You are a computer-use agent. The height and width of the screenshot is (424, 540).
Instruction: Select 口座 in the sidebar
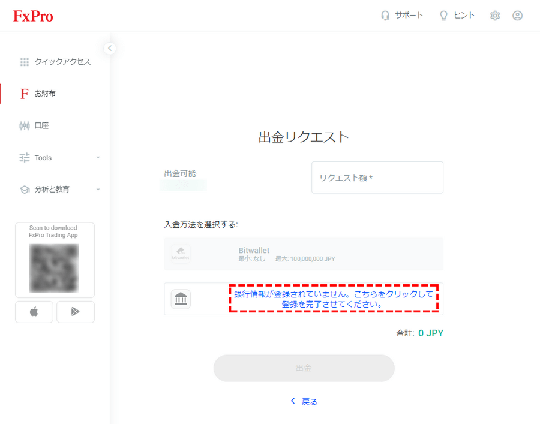pos(41,125)
